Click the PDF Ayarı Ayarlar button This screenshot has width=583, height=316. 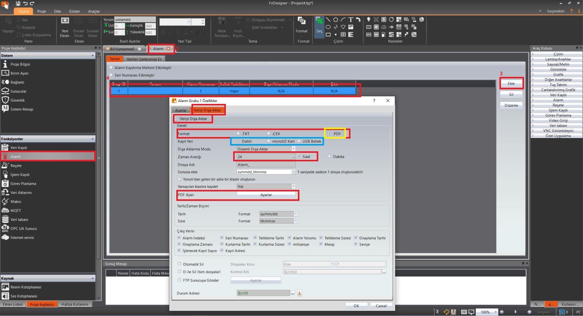coord(266,195)
